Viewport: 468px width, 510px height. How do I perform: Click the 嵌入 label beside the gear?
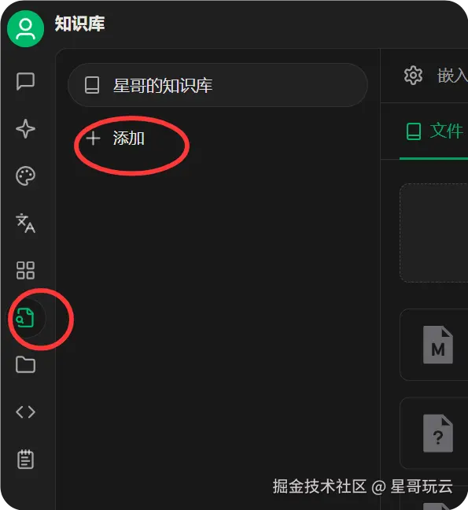click(x=452, y=76)
